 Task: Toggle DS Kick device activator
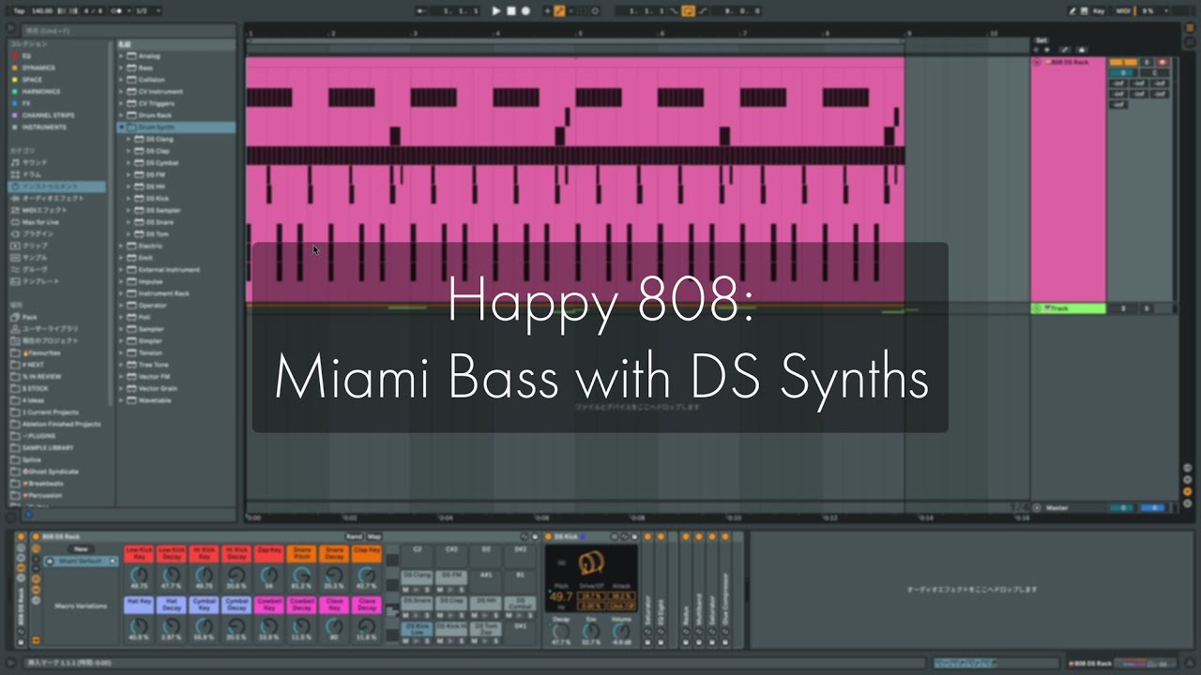[x=550, y=537]
